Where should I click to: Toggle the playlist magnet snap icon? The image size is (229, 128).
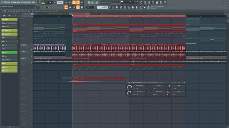(5, 11)
